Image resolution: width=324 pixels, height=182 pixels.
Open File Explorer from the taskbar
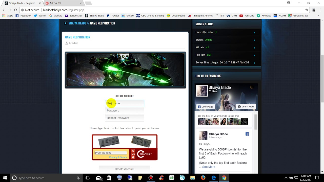click(x=193, y=178)
